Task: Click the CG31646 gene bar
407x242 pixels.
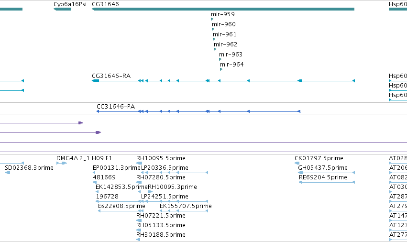Action: (x=223, y=9)
